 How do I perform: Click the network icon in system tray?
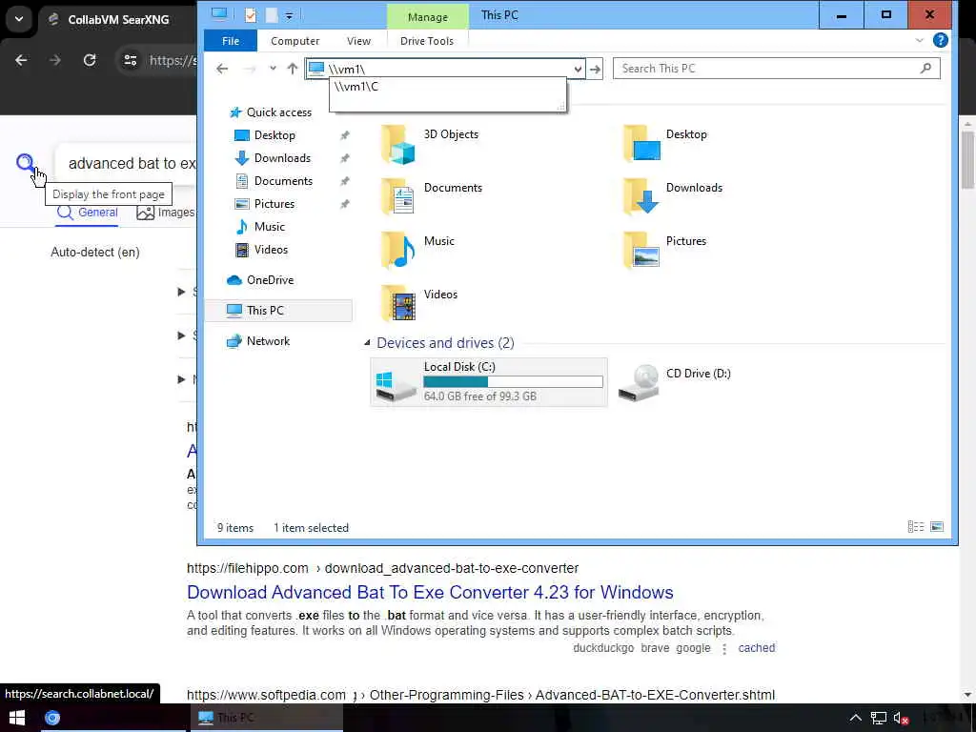coord(878,719)
